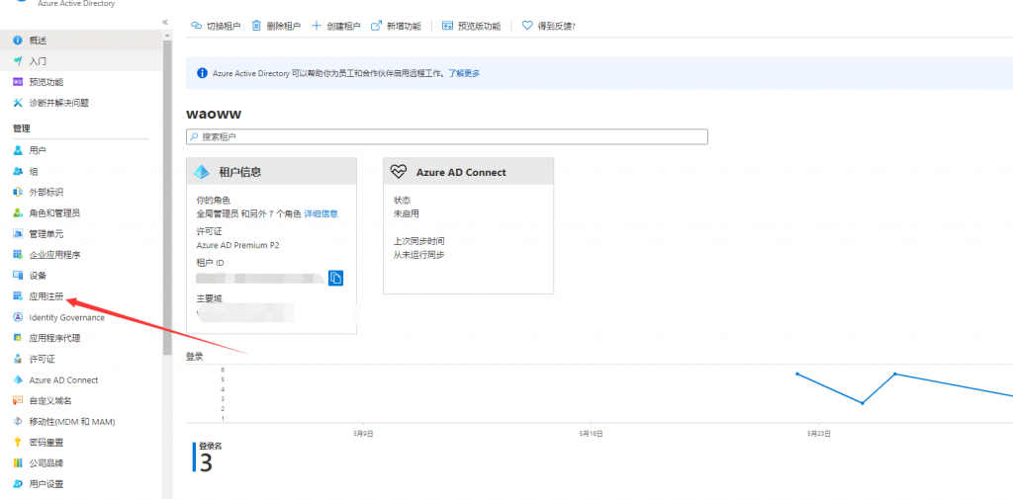1013x499 pixels.
Task: Click the 详细信息 link under 你的角色
Action: [x=322, y=213]
